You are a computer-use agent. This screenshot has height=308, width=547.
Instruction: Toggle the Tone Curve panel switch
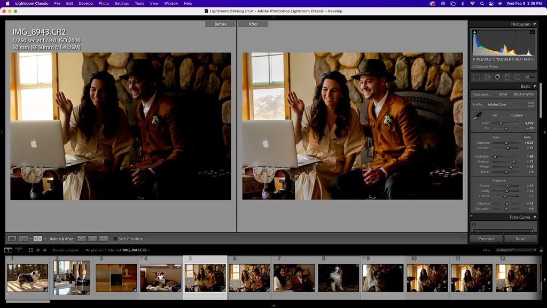(x=472, y=217)
